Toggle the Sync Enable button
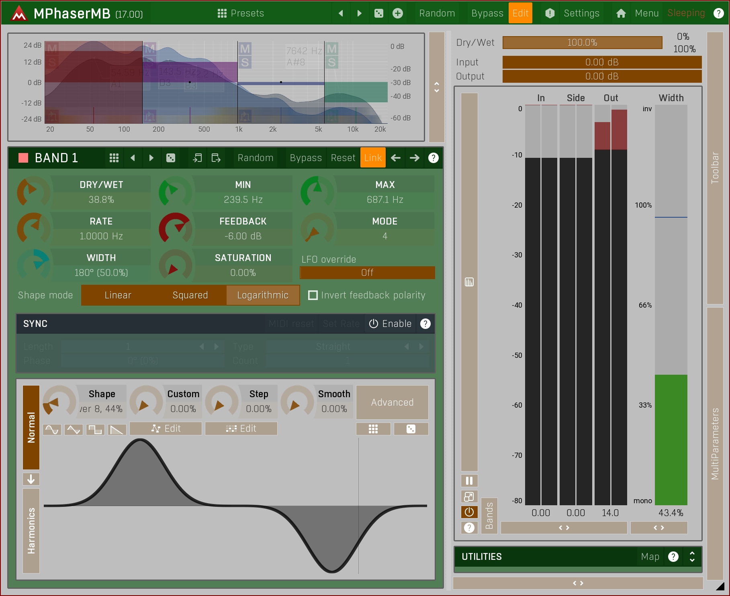Viewport: 730px width, 596px height. [390, 324]
